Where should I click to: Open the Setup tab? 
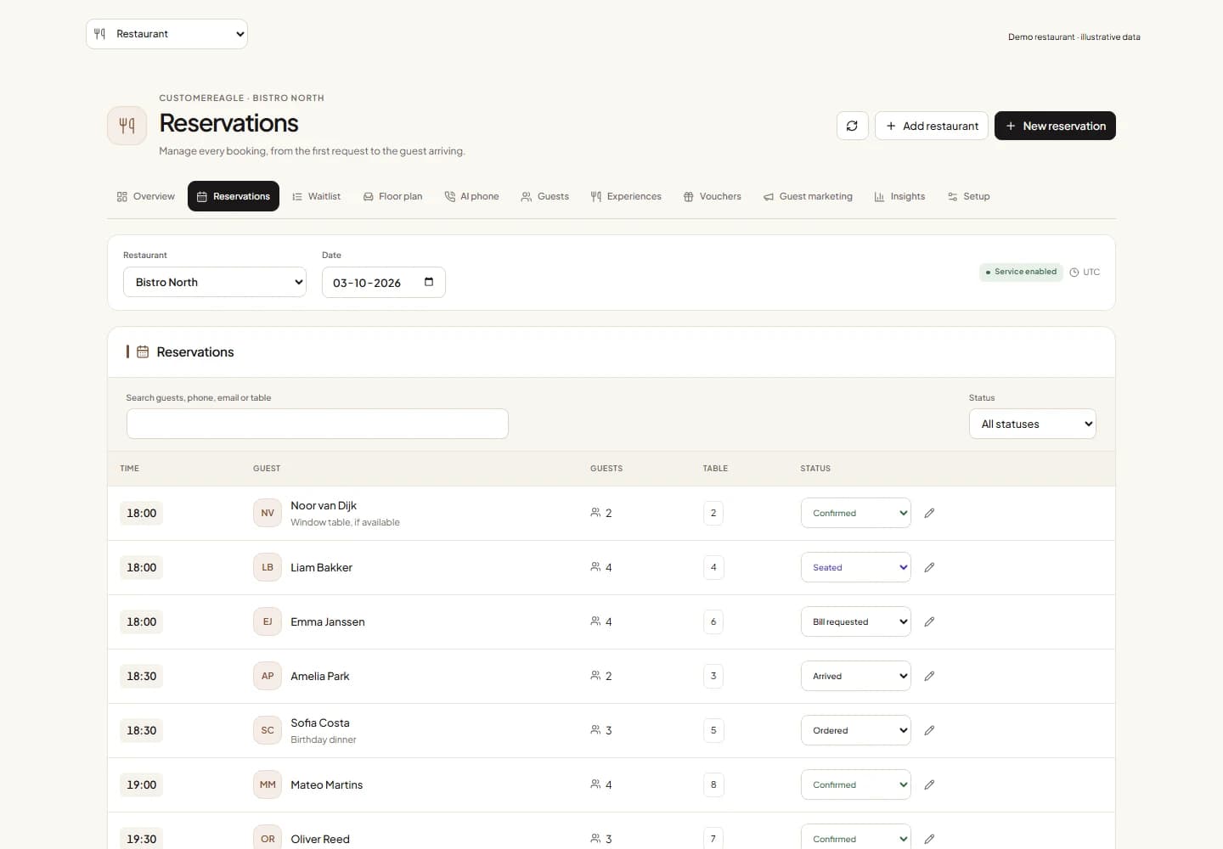[969, 196]
